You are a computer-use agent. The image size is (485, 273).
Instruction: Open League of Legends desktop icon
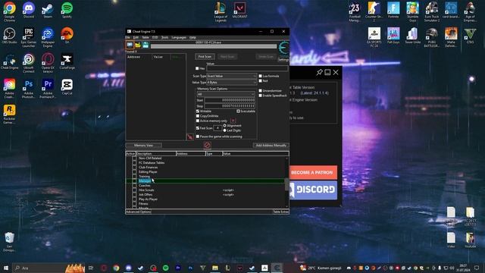[221, 12]
